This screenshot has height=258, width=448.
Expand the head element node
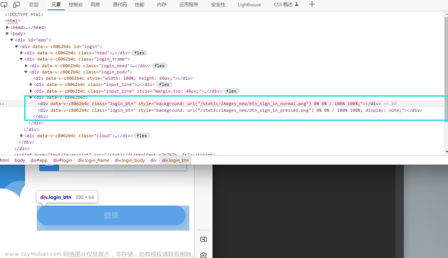click(x=8, y=27)
